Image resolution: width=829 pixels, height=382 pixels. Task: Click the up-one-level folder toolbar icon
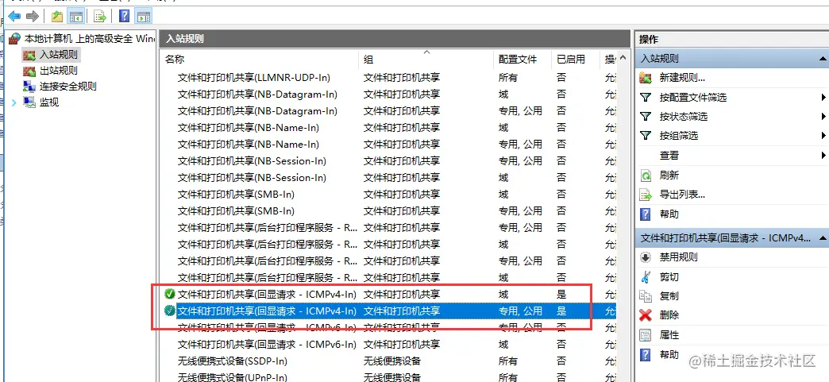click(57, 17)
